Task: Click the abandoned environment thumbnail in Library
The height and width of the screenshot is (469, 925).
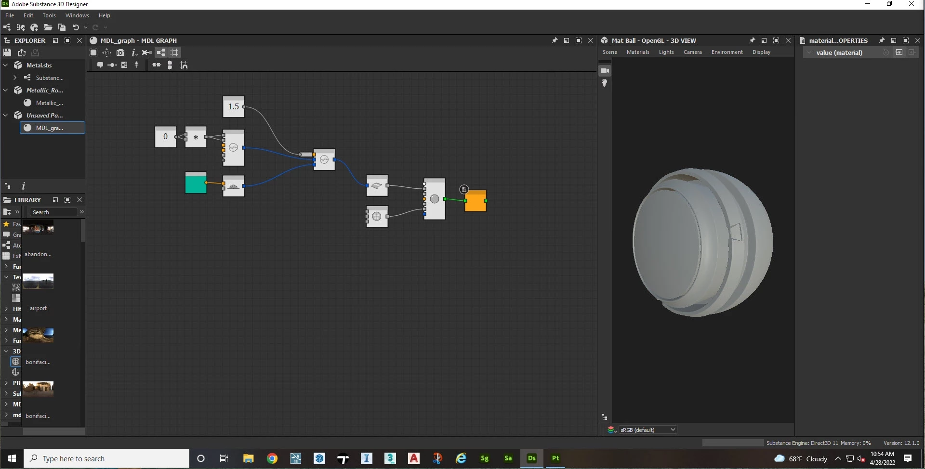Action: click(x=38, y=227)
